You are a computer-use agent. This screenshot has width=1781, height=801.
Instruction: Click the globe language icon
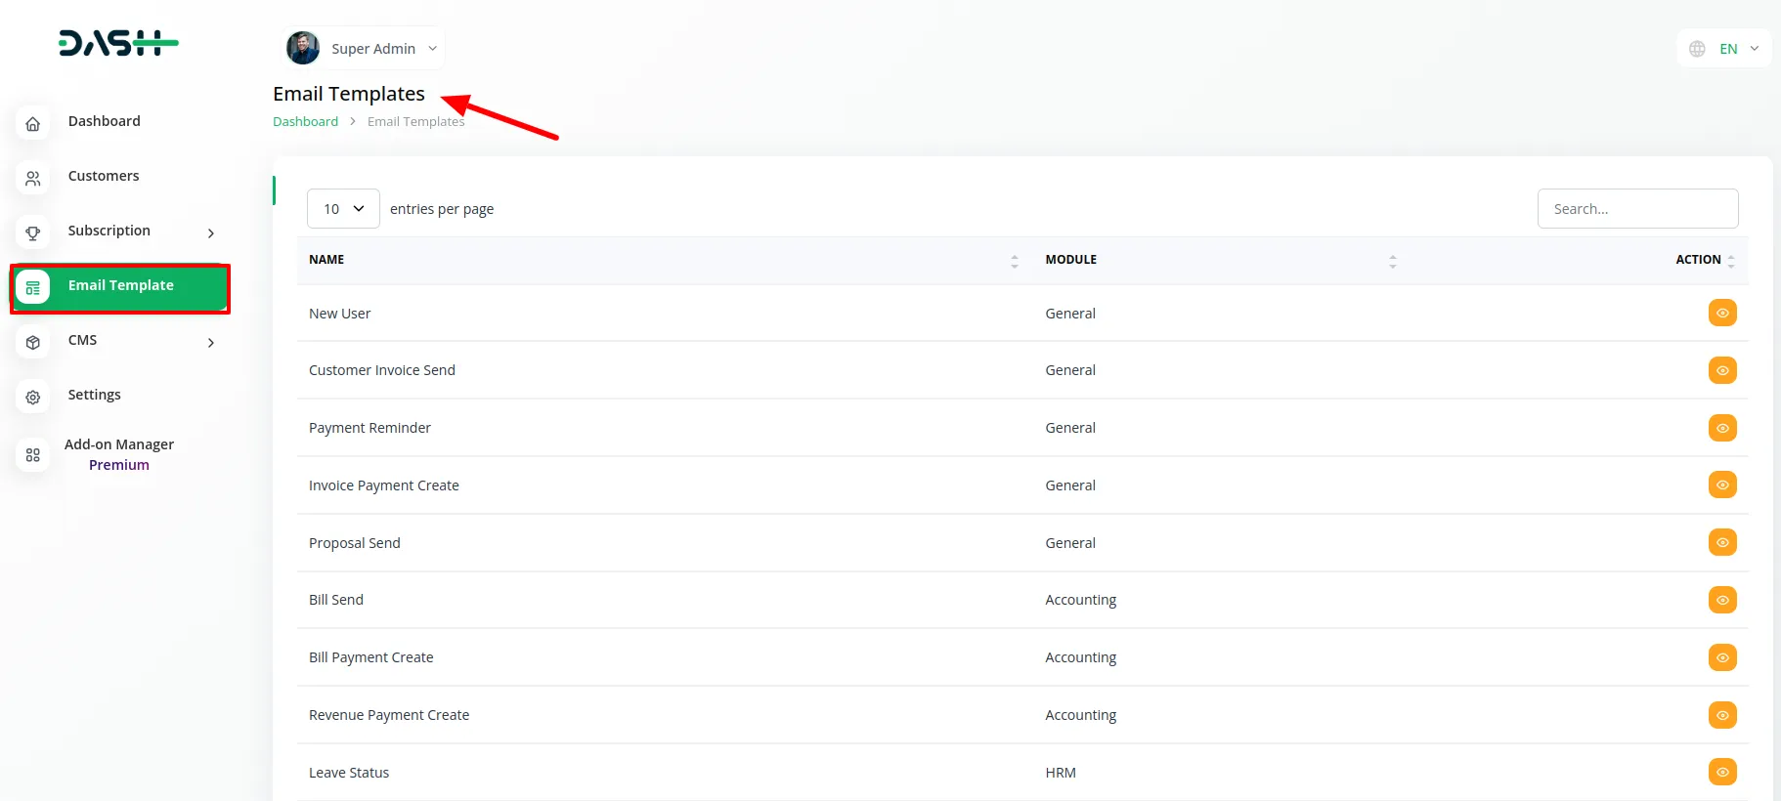coord(1697,49)
